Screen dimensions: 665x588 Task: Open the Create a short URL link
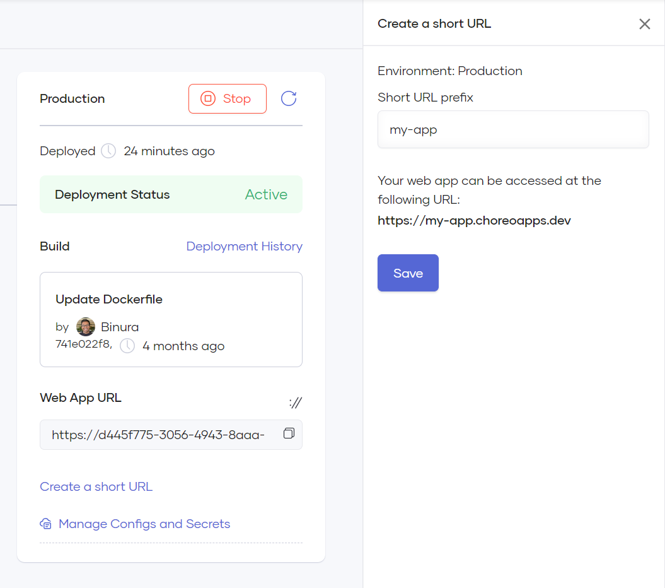click(x=96, y=486)
